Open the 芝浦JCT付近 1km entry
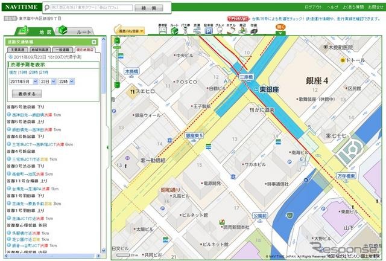The width and height of the screenshot is (386, 261). [31, 218]
